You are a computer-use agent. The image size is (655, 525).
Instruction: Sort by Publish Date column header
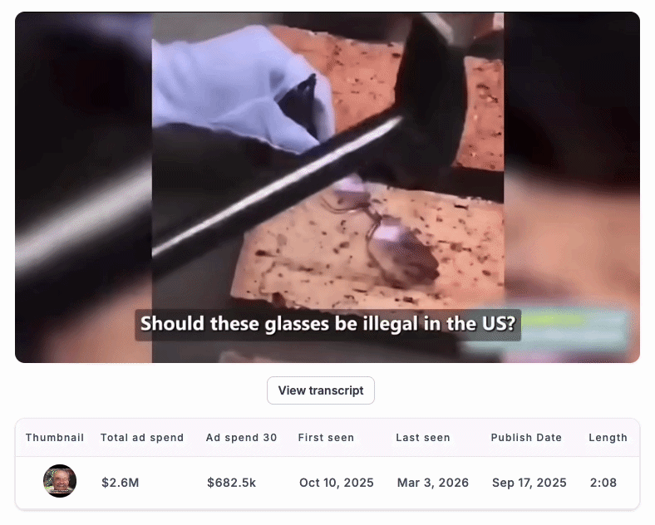[526, 437]
